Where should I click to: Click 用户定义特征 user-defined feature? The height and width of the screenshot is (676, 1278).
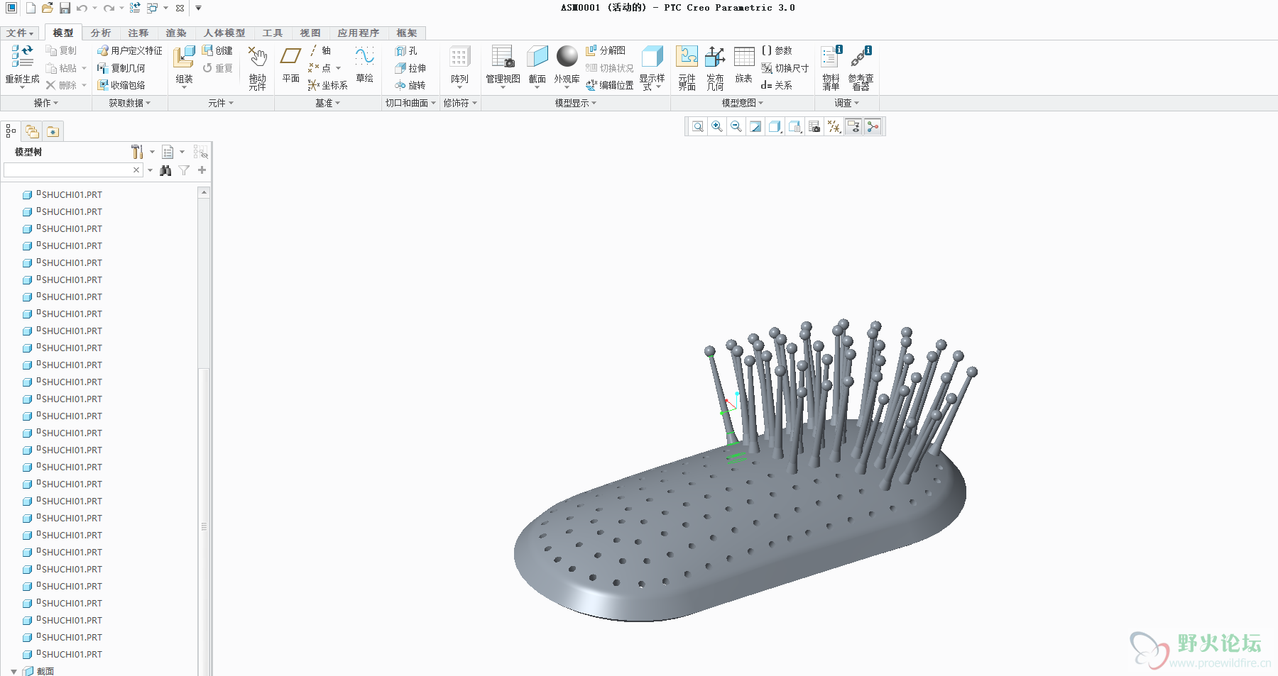coord(130,50)
